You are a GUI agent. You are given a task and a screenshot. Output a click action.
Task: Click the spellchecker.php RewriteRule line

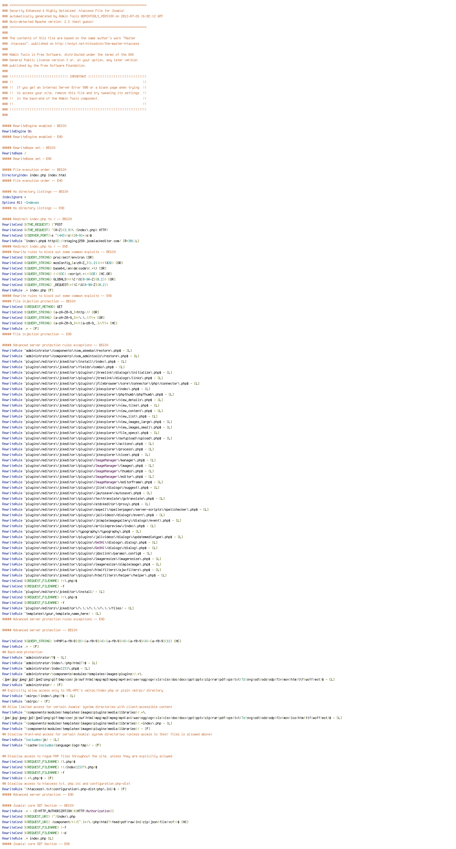[105, 509]
